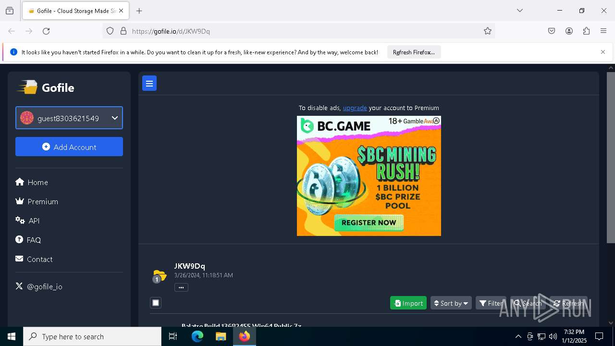Screen dimensions: 615x346
Task: Click the Save to Pocket icon
Action: [x=552, y=31]
